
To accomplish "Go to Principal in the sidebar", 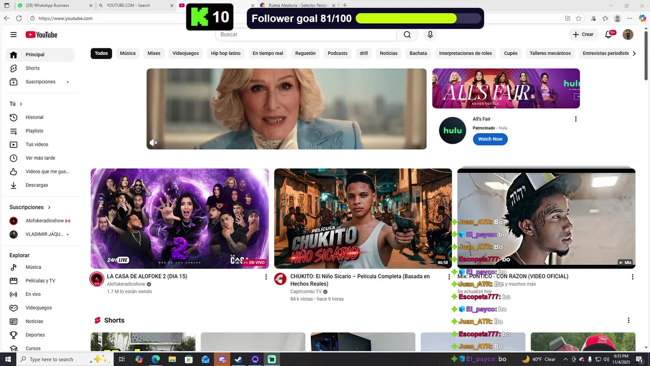I will pyautogui.click(x=40, y=55).
